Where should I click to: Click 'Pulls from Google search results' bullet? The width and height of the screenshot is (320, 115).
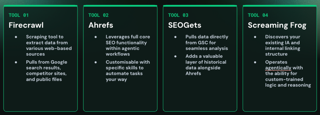[47, 71]
